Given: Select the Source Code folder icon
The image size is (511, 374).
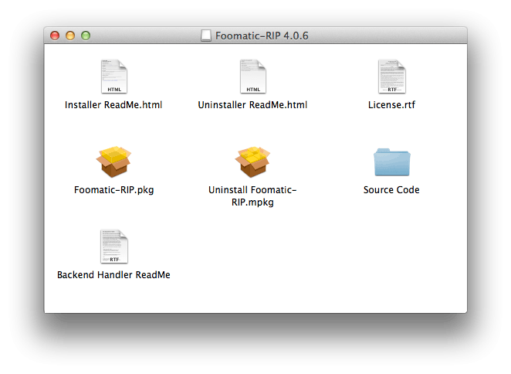Looking at the screenshot, I should 391,162.
